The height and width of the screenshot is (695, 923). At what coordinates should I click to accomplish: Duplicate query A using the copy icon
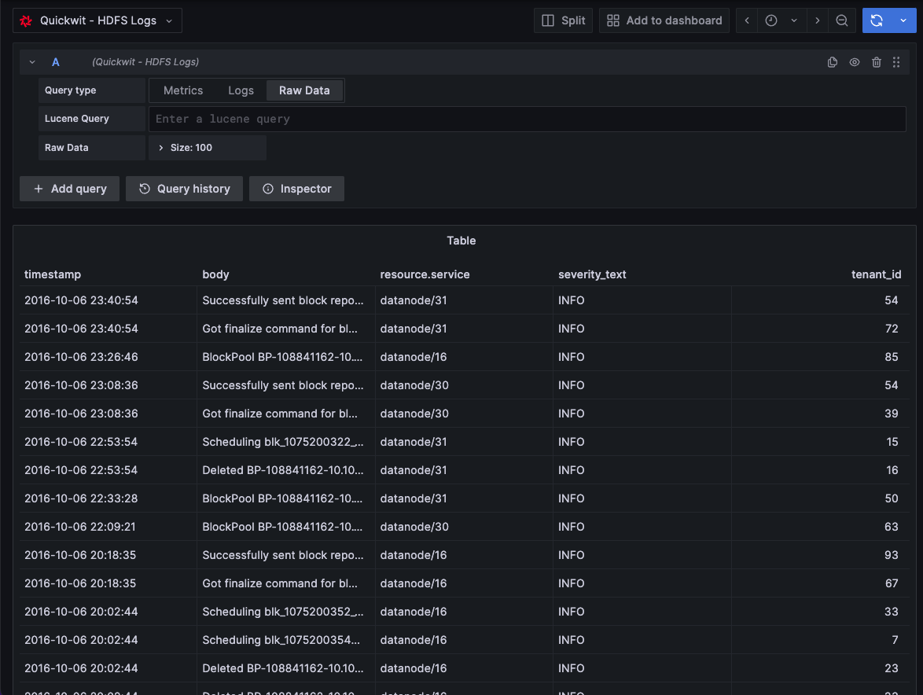pos(833,61)
